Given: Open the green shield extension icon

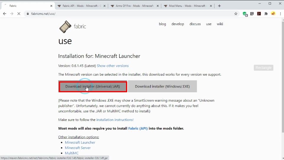Looking at the screenshot, I should pyautogui.click(x=245, y=14).
